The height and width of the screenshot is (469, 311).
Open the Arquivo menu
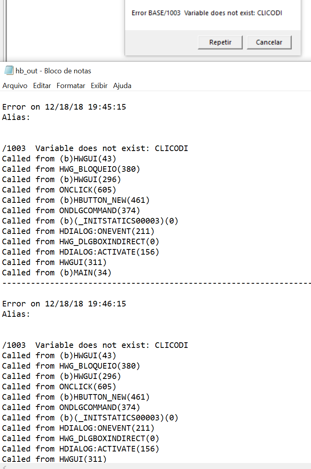(x=15, y=86)
